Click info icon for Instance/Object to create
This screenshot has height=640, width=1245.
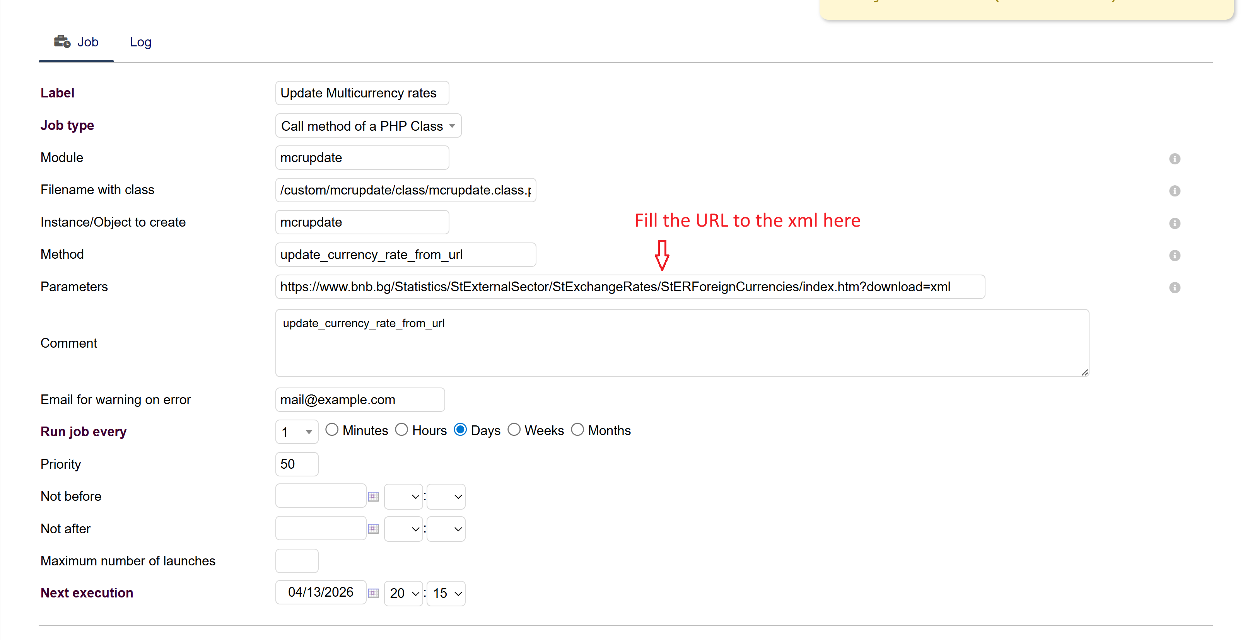1175,224
